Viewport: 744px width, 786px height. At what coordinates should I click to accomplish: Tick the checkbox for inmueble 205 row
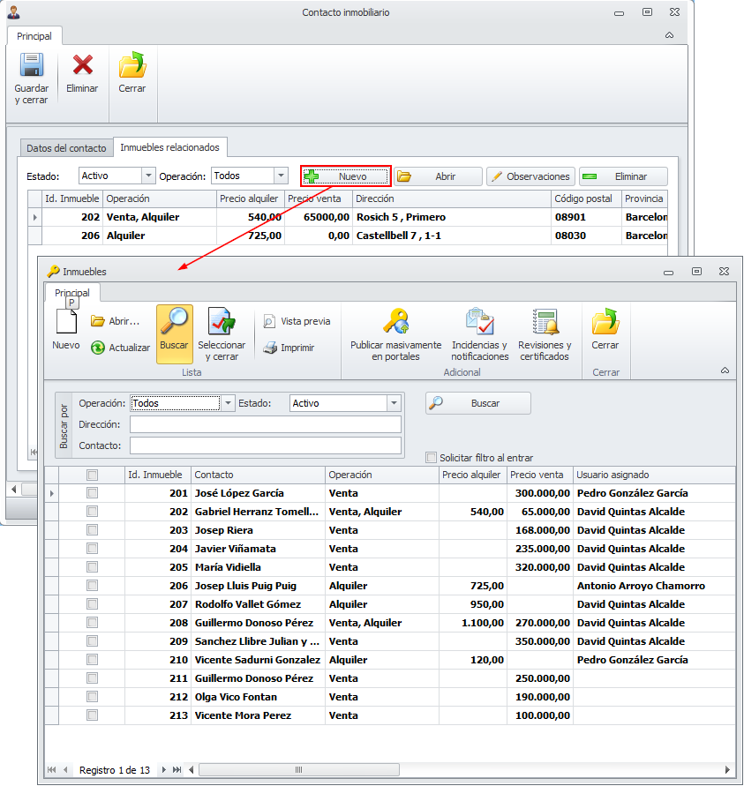[x=92, y=567]
